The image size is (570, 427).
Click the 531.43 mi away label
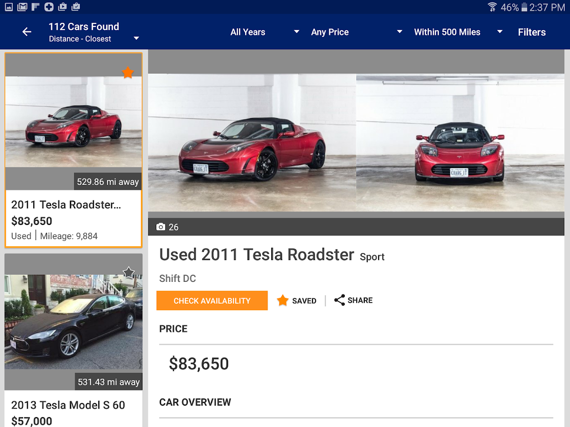[x=109, y=382]
